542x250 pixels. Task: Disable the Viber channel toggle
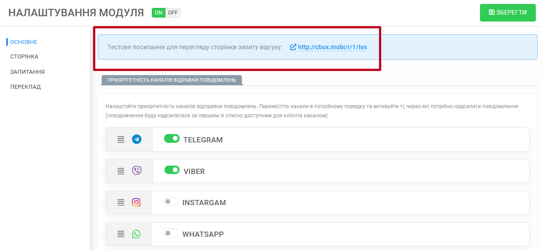pyautogui.click(x=172, y=170)
